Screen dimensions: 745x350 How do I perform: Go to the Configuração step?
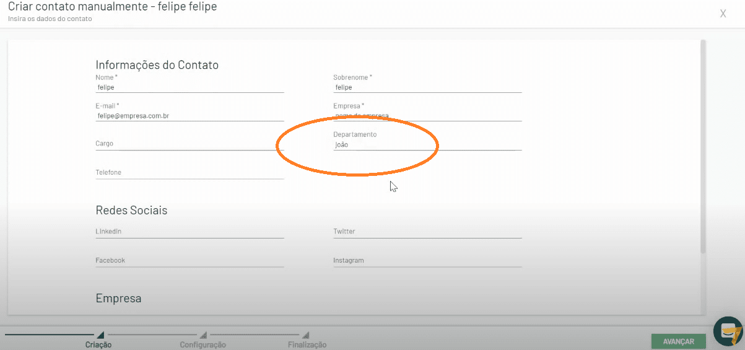pyautogui.click(x=203, y=344)
